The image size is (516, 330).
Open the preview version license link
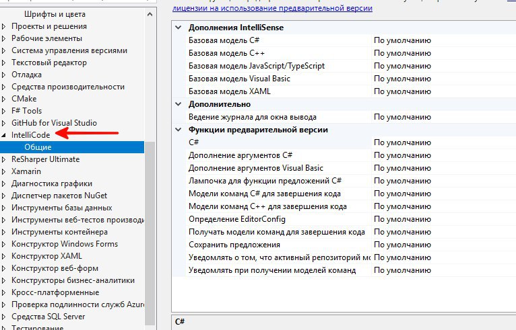click(x=272, y=8)
